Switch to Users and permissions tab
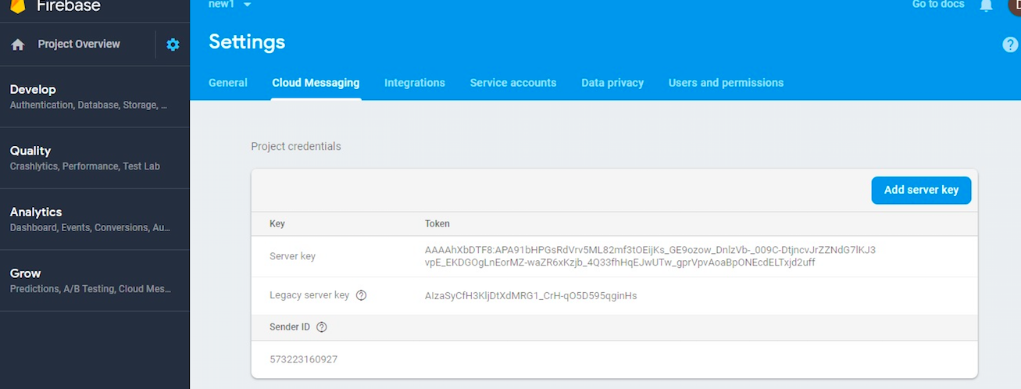Screen dimensions: 1021x389 (726, 83)
